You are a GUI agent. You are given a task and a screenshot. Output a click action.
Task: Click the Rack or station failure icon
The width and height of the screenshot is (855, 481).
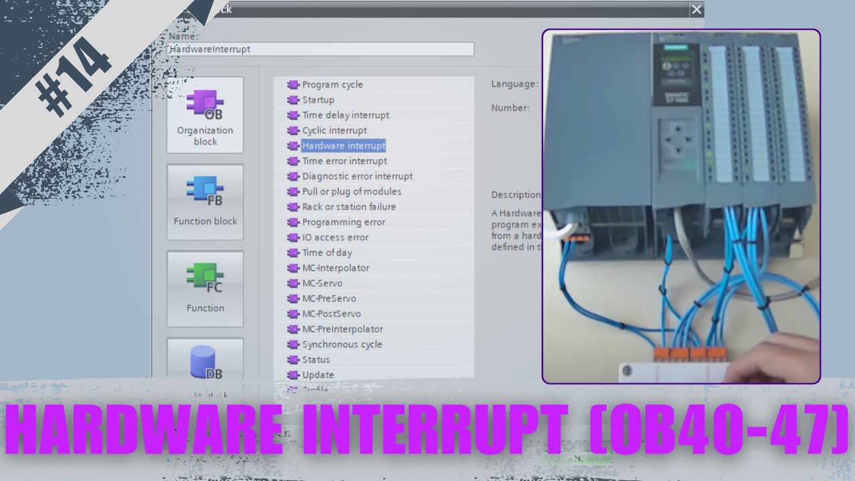[x=293, y=207]
